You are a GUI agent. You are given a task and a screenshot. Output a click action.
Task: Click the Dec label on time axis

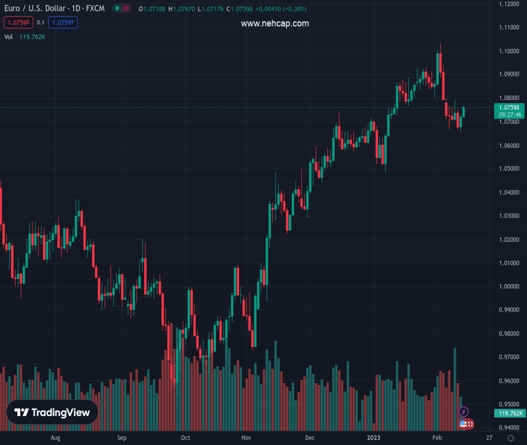[x=310, y=438]
